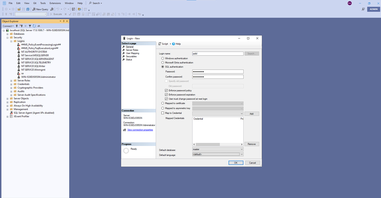Click the View connection properties link
This screenshot has width=381, height=198.
coord(140,130)
